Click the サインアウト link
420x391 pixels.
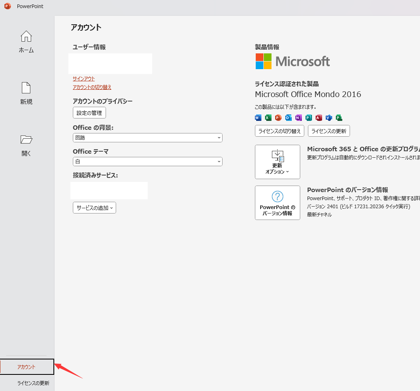coord(84,79)
